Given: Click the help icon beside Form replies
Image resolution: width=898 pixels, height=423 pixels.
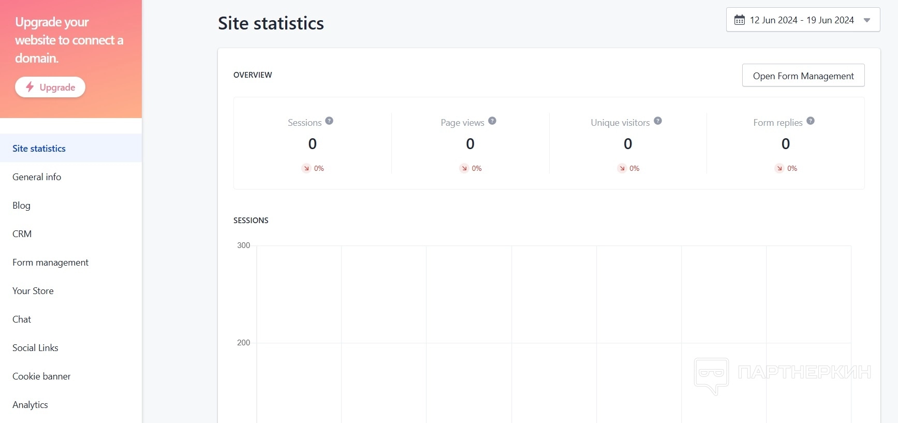Looking at the screenshot, I should (x=811, y=121).
